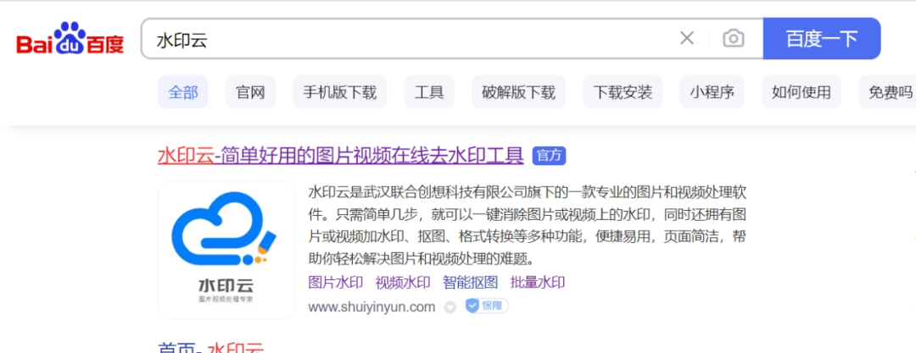Select the 免费吗 filter tab
Screen dimensions: 916x353
tap(887, 91)
